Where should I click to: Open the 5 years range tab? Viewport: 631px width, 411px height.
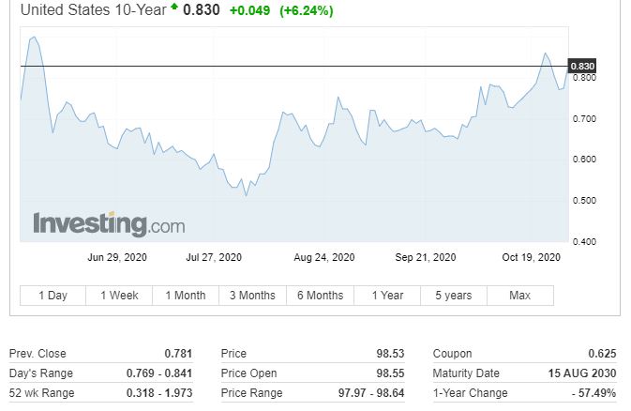[453, 296]
